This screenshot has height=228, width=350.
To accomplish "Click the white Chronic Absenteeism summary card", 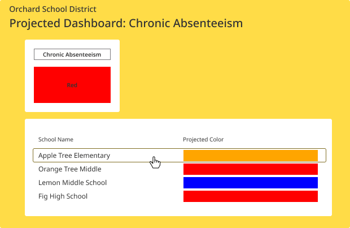I will [72, 76].
